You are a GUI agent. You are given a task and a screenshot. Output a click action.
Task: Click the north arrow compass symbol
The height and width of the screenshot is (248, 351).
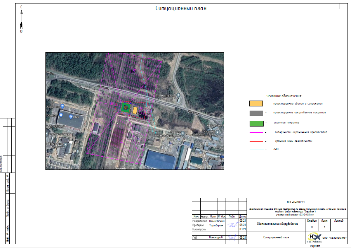pos(21,19)
